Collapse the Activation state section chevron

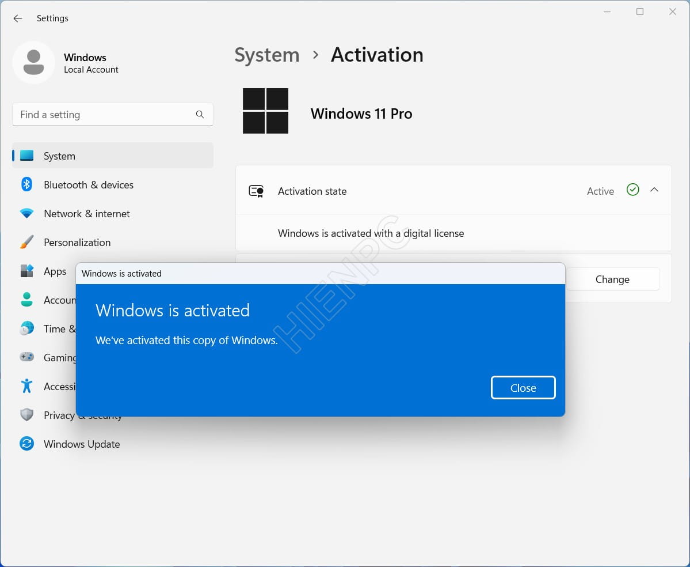[654, 190]
